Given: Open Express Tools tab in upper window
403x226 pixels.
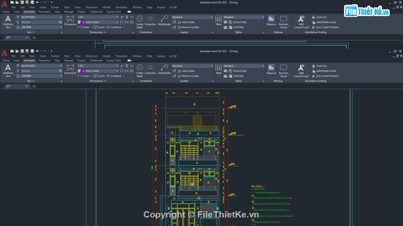Looking at the screenshot, I should pyautogui.click(x=114, y=12).
